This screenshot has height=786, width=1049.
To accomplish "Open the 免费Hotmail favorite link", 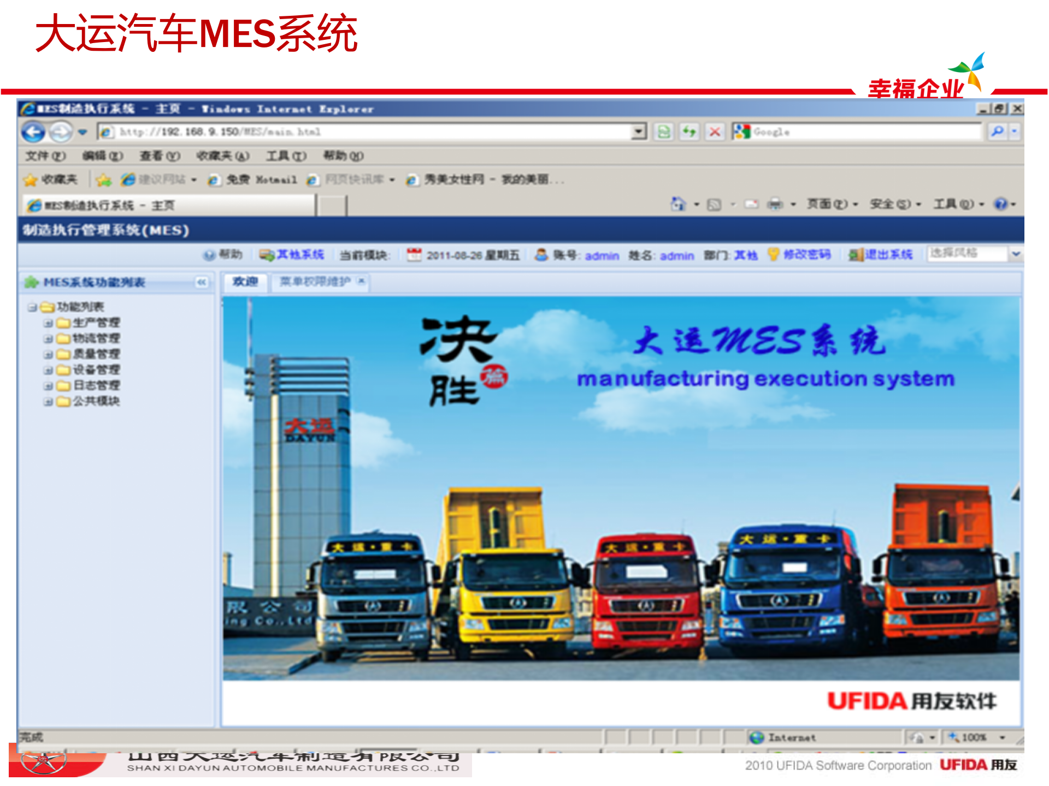I will (x=260, y=179).
